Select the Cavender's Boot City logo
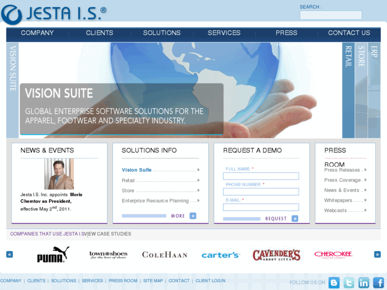This screenshot has height=290, width=387. point(276,255)
